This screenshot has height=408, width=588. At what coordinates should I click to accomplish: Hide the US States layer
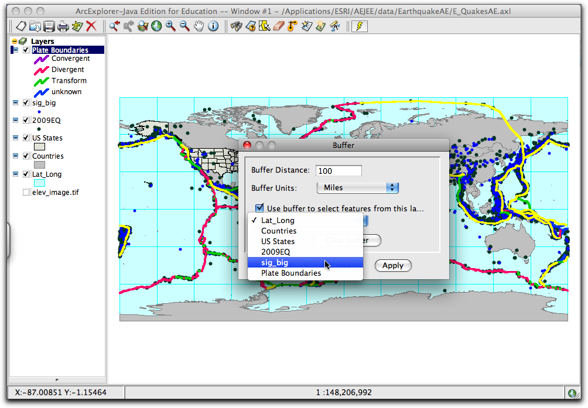26,138
